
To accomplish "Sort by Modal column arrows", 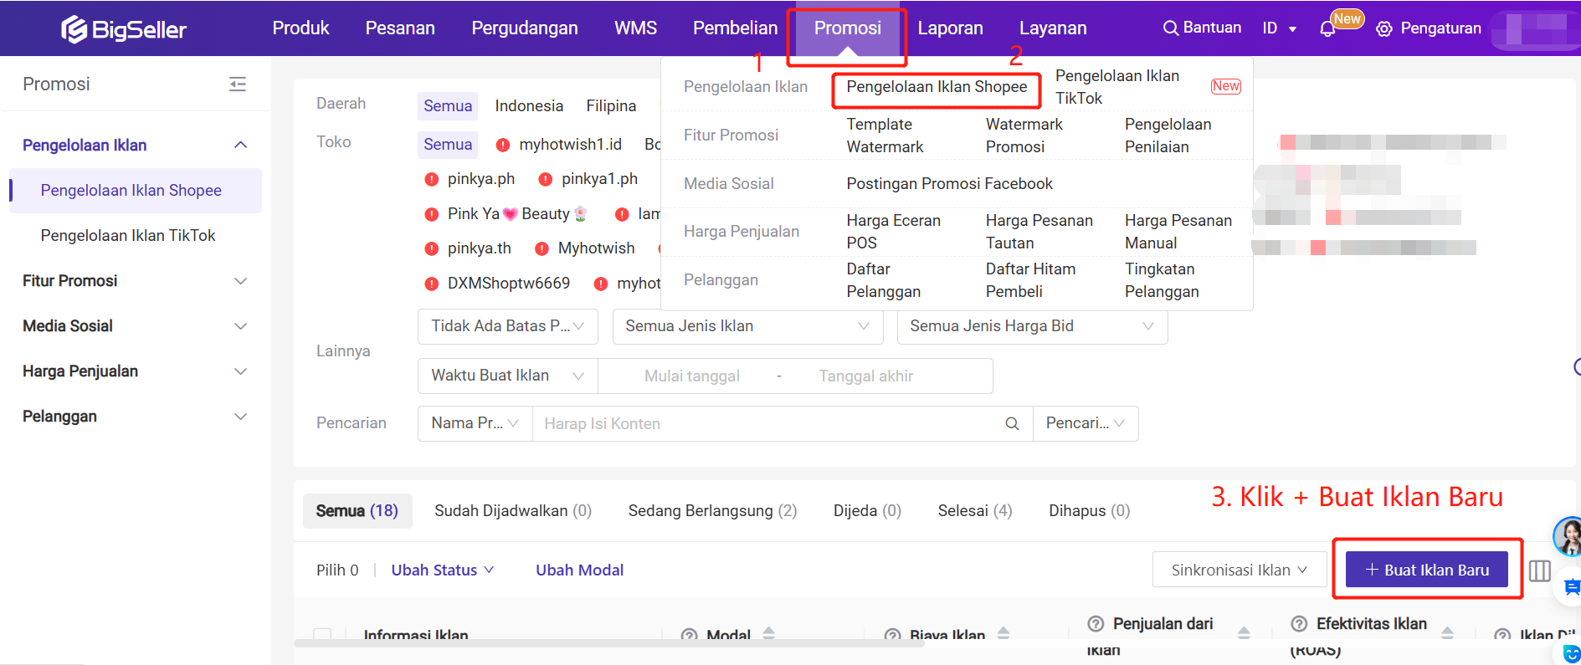I will [x=768, y=633].
